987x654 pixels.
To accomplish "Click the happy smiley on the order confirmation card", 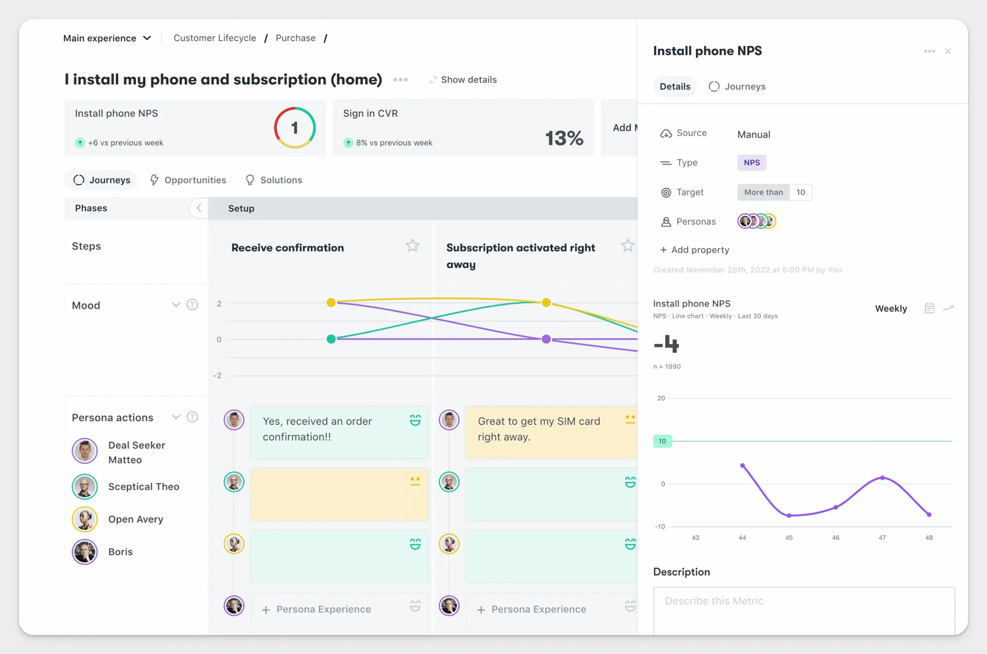I will tap(415, 420).
